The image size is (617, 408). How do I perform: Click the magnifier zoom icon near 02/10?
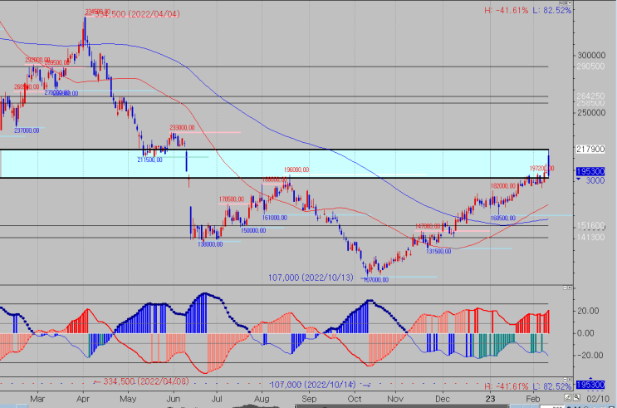tap(576, 398)
